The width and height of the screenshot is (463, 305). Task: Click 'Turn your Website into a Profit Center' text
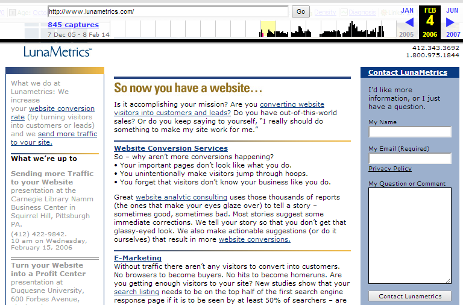click(48, 269)
